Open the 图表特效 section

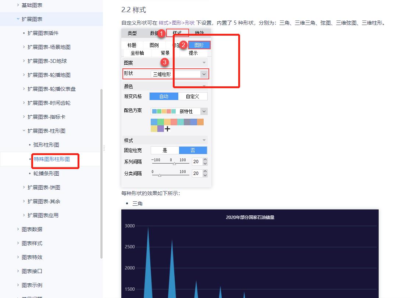tap(32, 257)
